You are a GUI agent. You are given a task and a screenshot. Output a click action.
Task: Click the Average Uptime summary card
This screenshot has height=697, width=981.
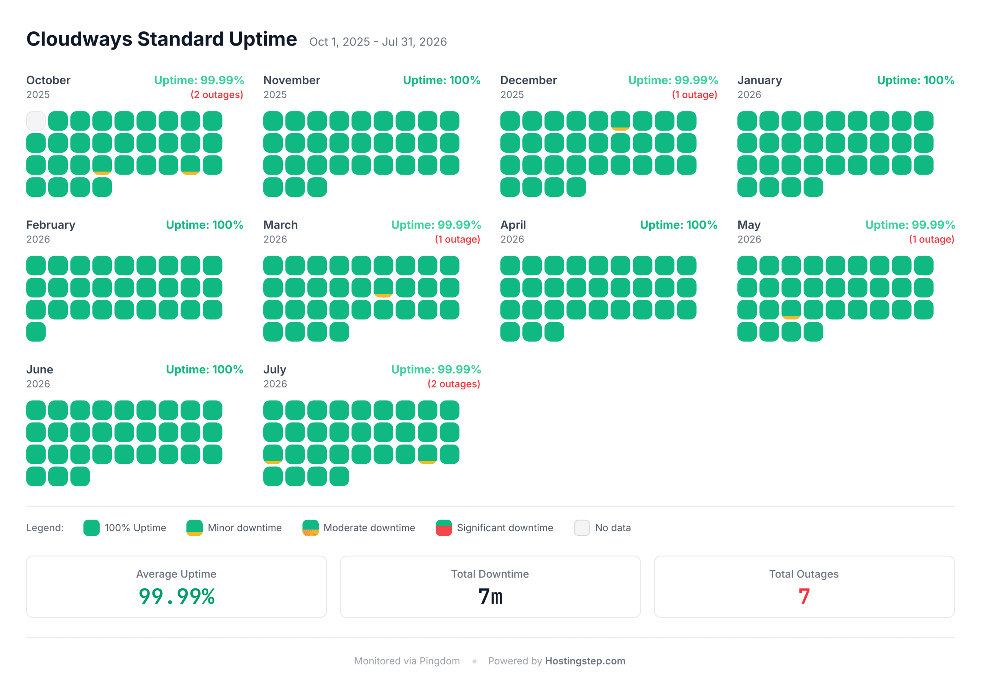click(x=176, y=587)
